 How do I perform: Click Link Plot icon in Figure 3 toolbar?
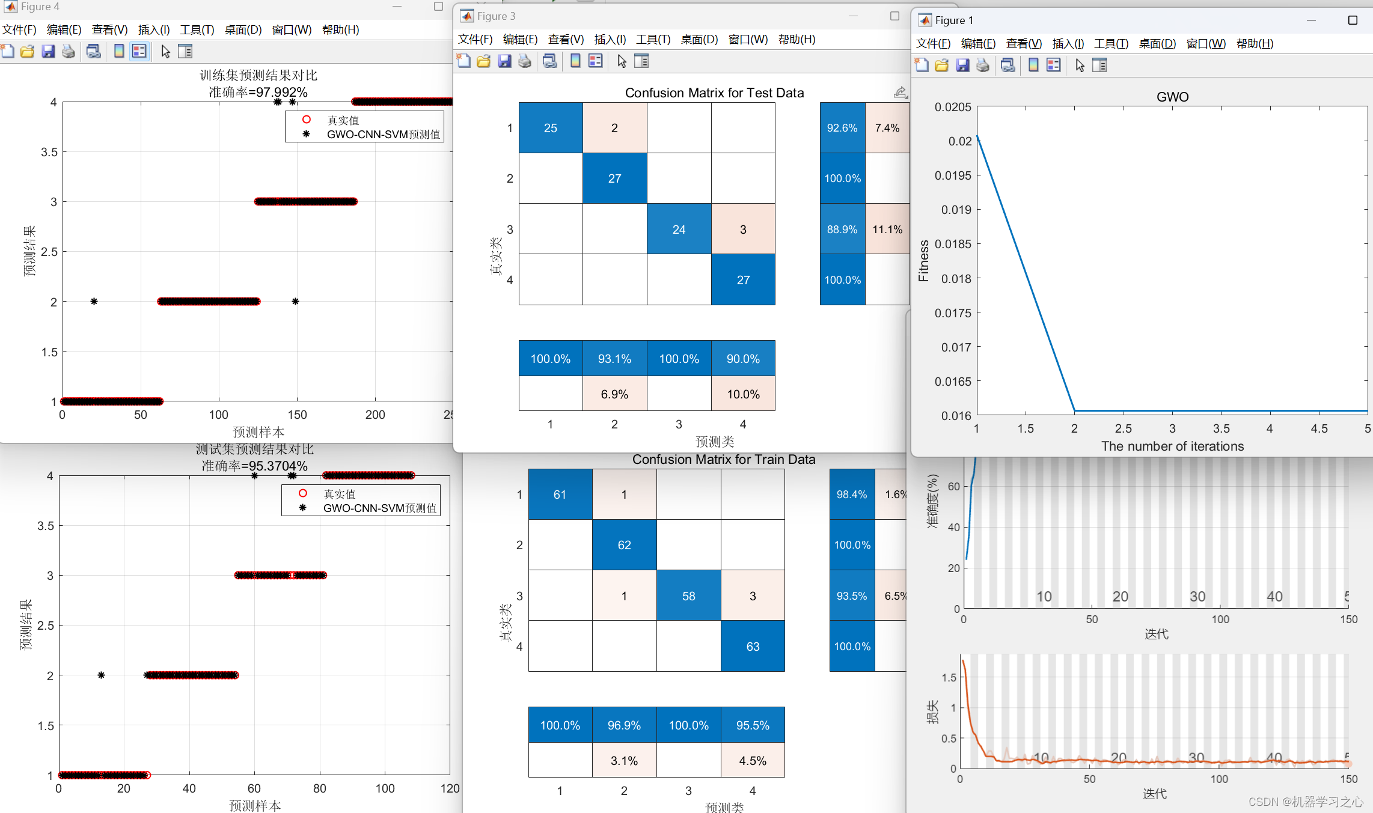pos(550,61)
